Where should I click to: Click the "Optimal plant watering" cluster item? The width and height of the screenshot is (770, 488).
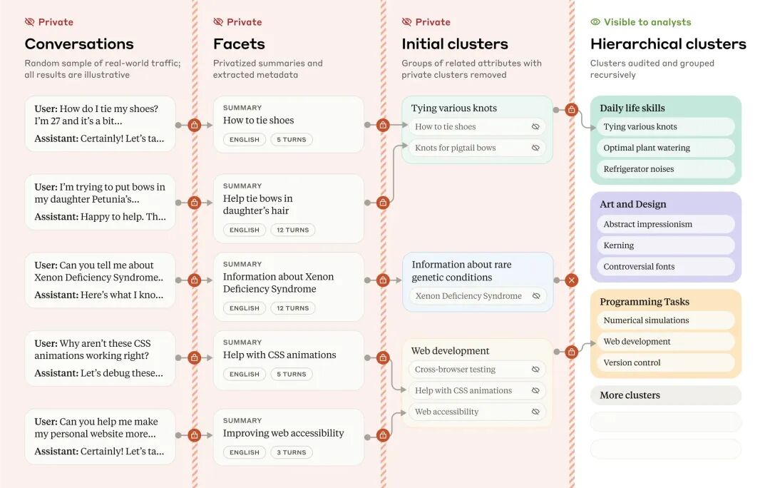coord(647,148)
